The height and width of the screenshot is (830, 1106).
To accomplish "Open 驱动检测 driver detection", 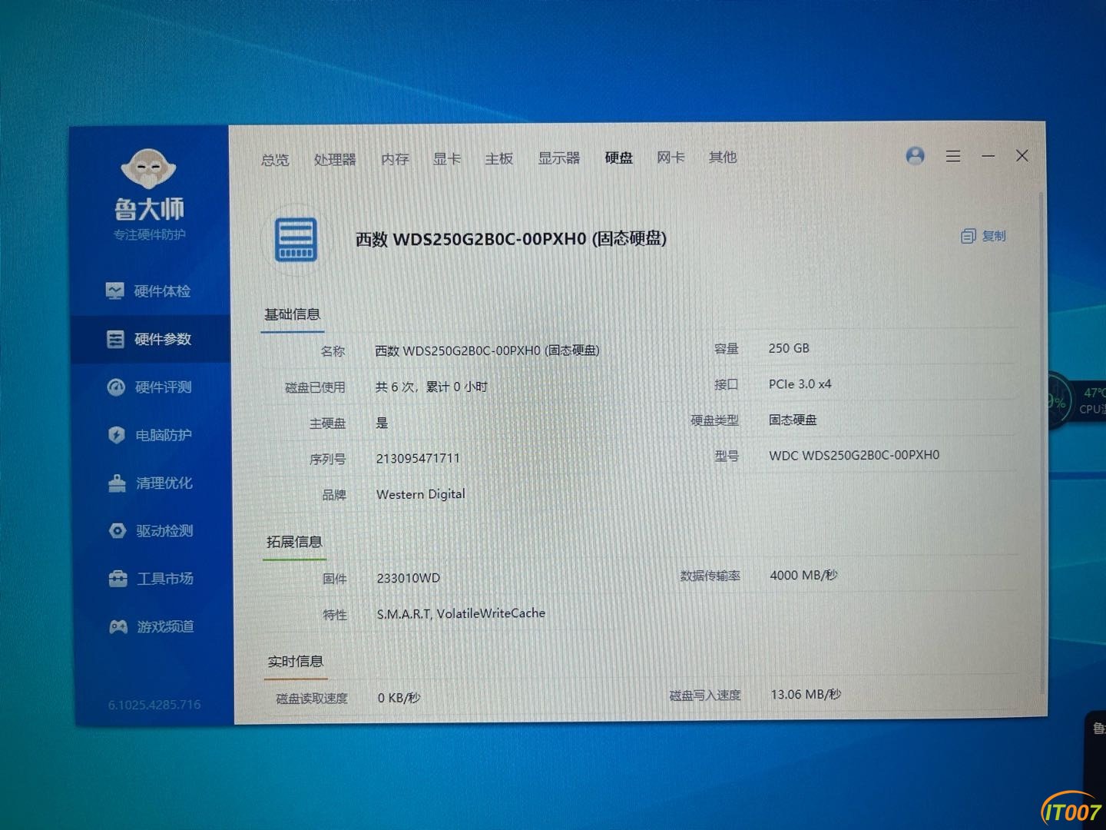I will click(x=151, y=531).
